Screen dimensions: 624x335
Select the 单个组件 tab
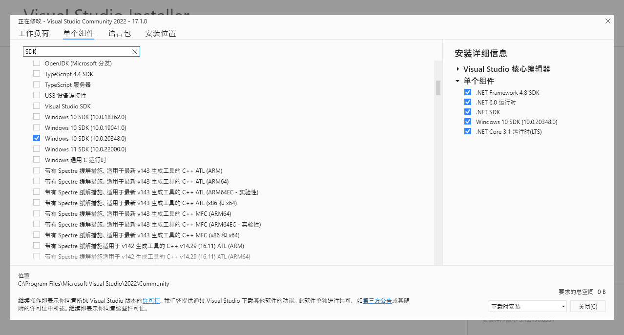pos(79,33)
